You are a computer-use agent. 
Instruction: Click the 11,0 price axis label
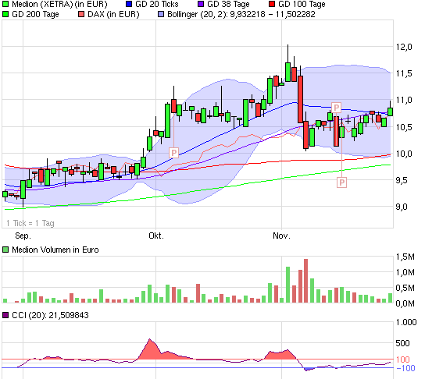pos(404,100)
